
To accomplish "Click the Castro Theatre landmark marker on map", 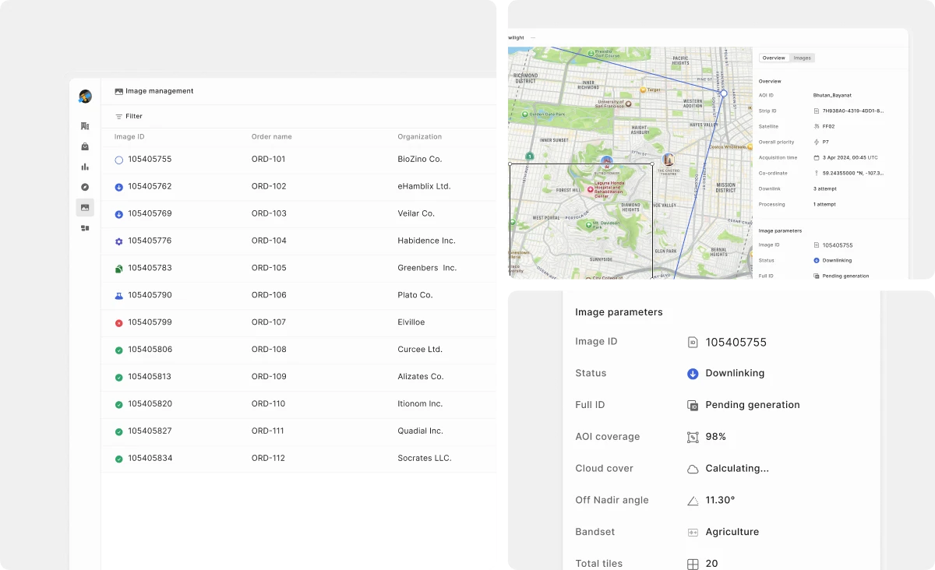I will pos(668,159).
